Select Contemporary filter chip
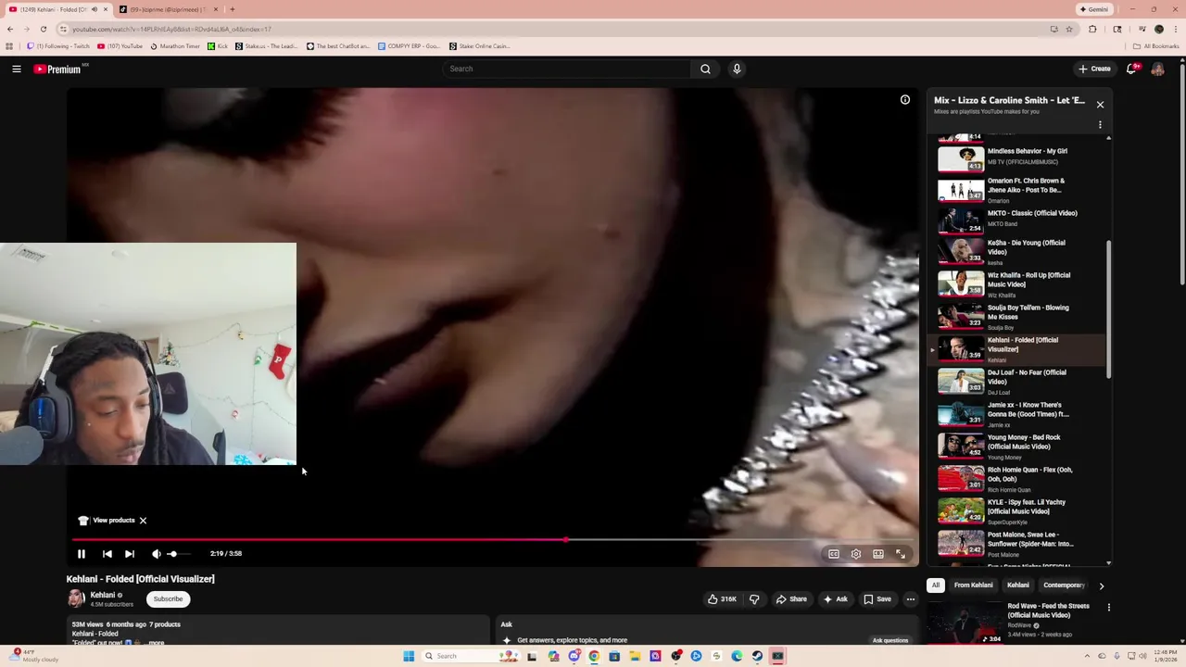This screenshot has width=1186, height=667. tap(1063, 585)
